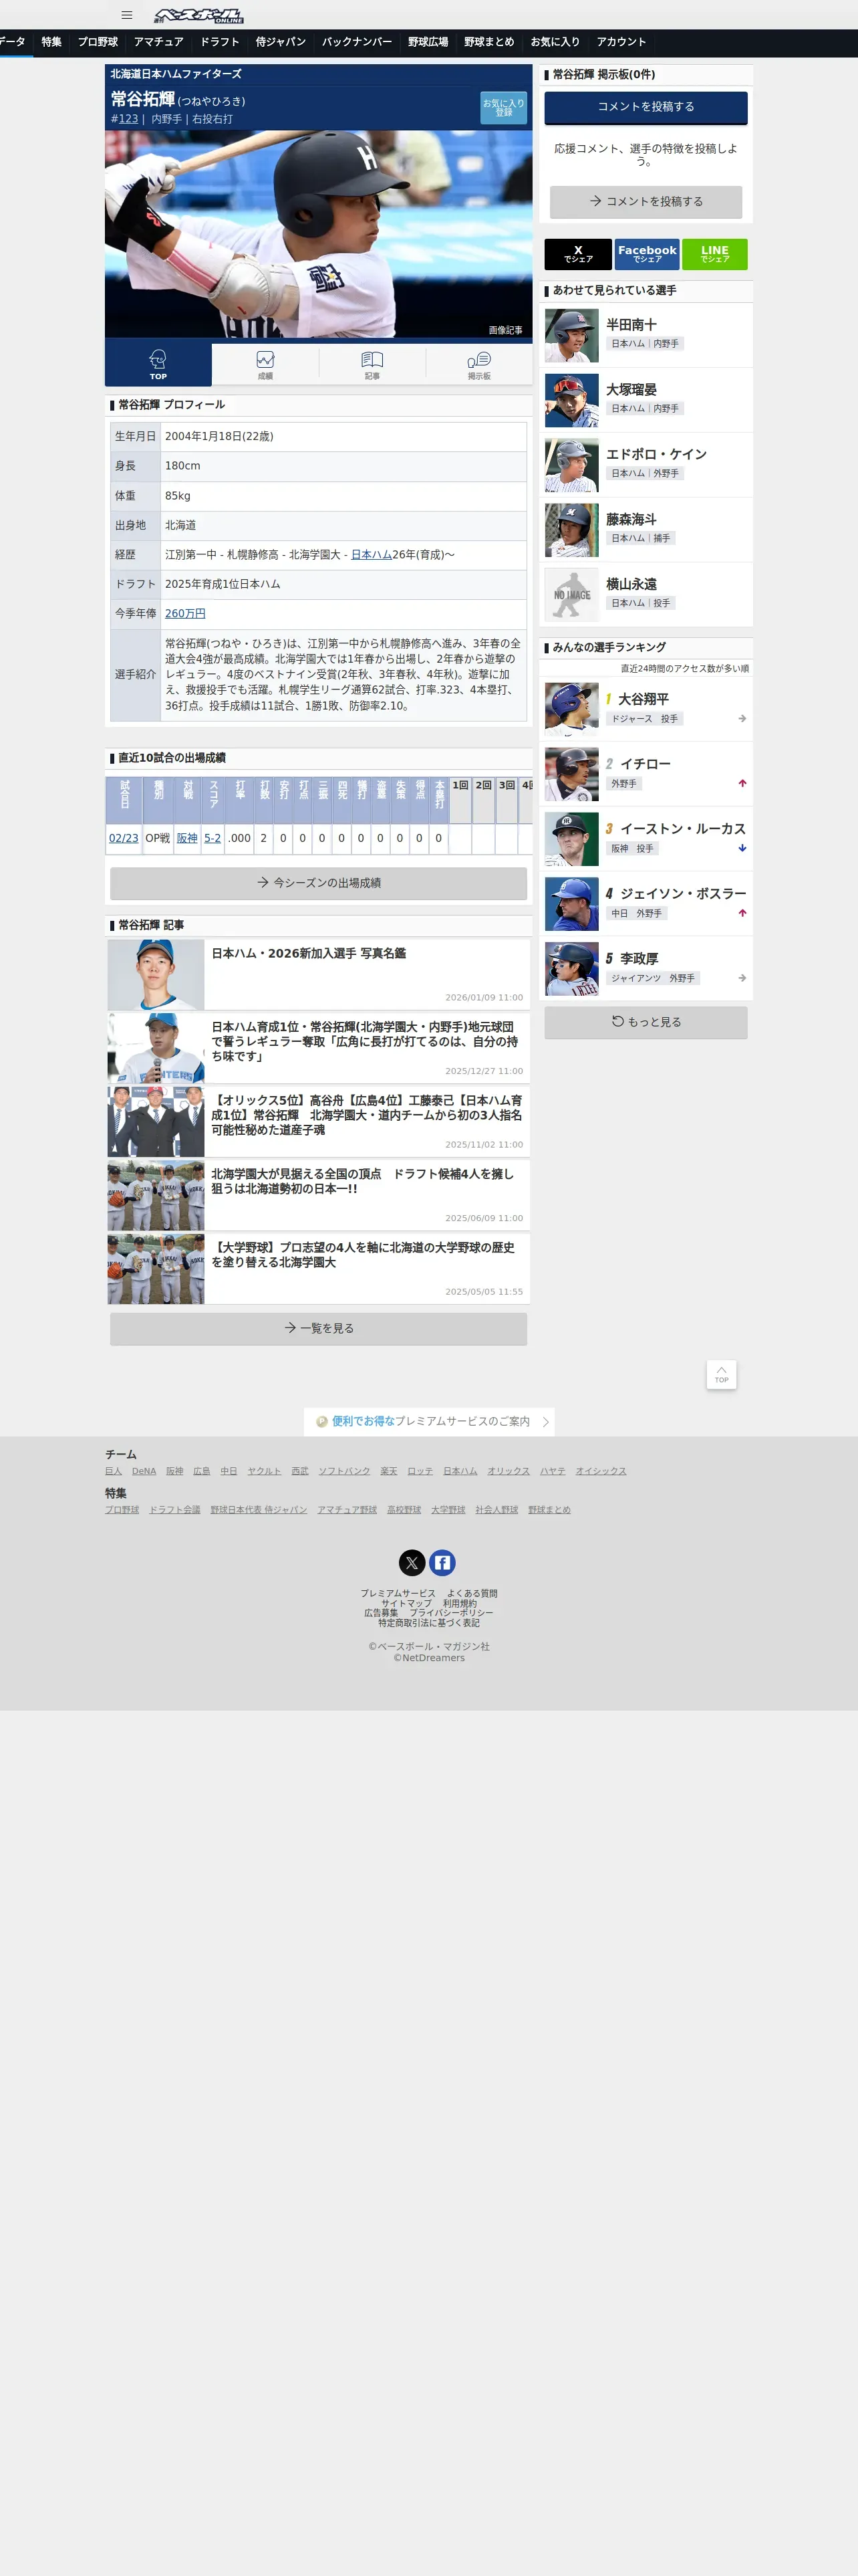Click 大塚瑠晏 player photo thumbnail
Screen dimensions: 858x2576
571,400
